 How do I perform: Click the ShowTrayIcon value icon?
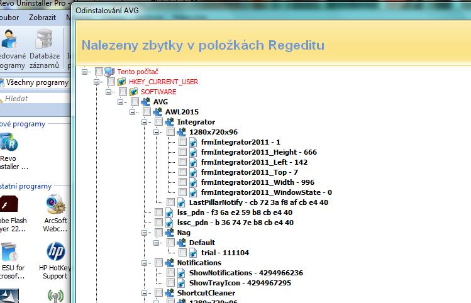181,283
